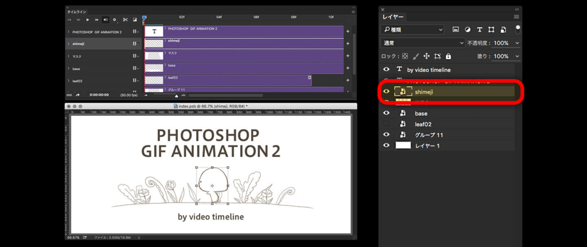This screenshot has width=587, height=247.
Task: Choose a transition for timeline clips
Action: click(x=135, y=19)
